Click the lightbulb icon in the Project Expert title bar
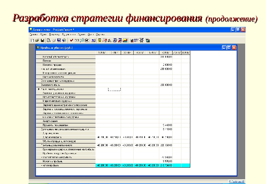Image resolution: width=266 pixels, height=184 pixels. click(x=31, y=30)
